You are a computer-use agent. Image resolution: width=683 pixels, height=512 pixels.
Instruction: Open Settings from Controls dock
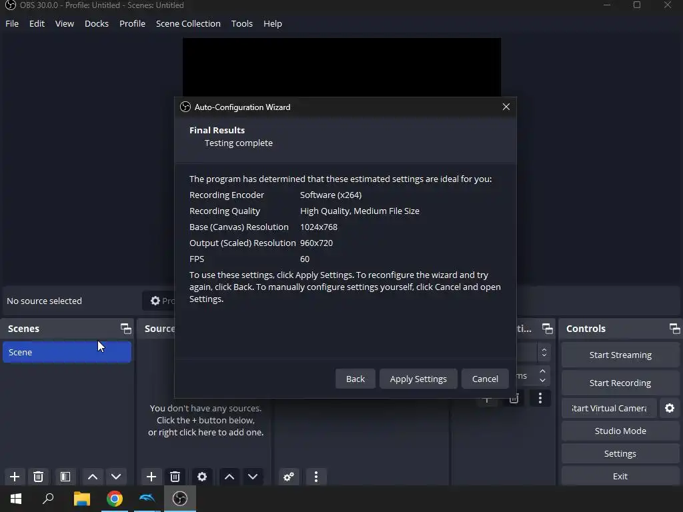click(620, 453)
